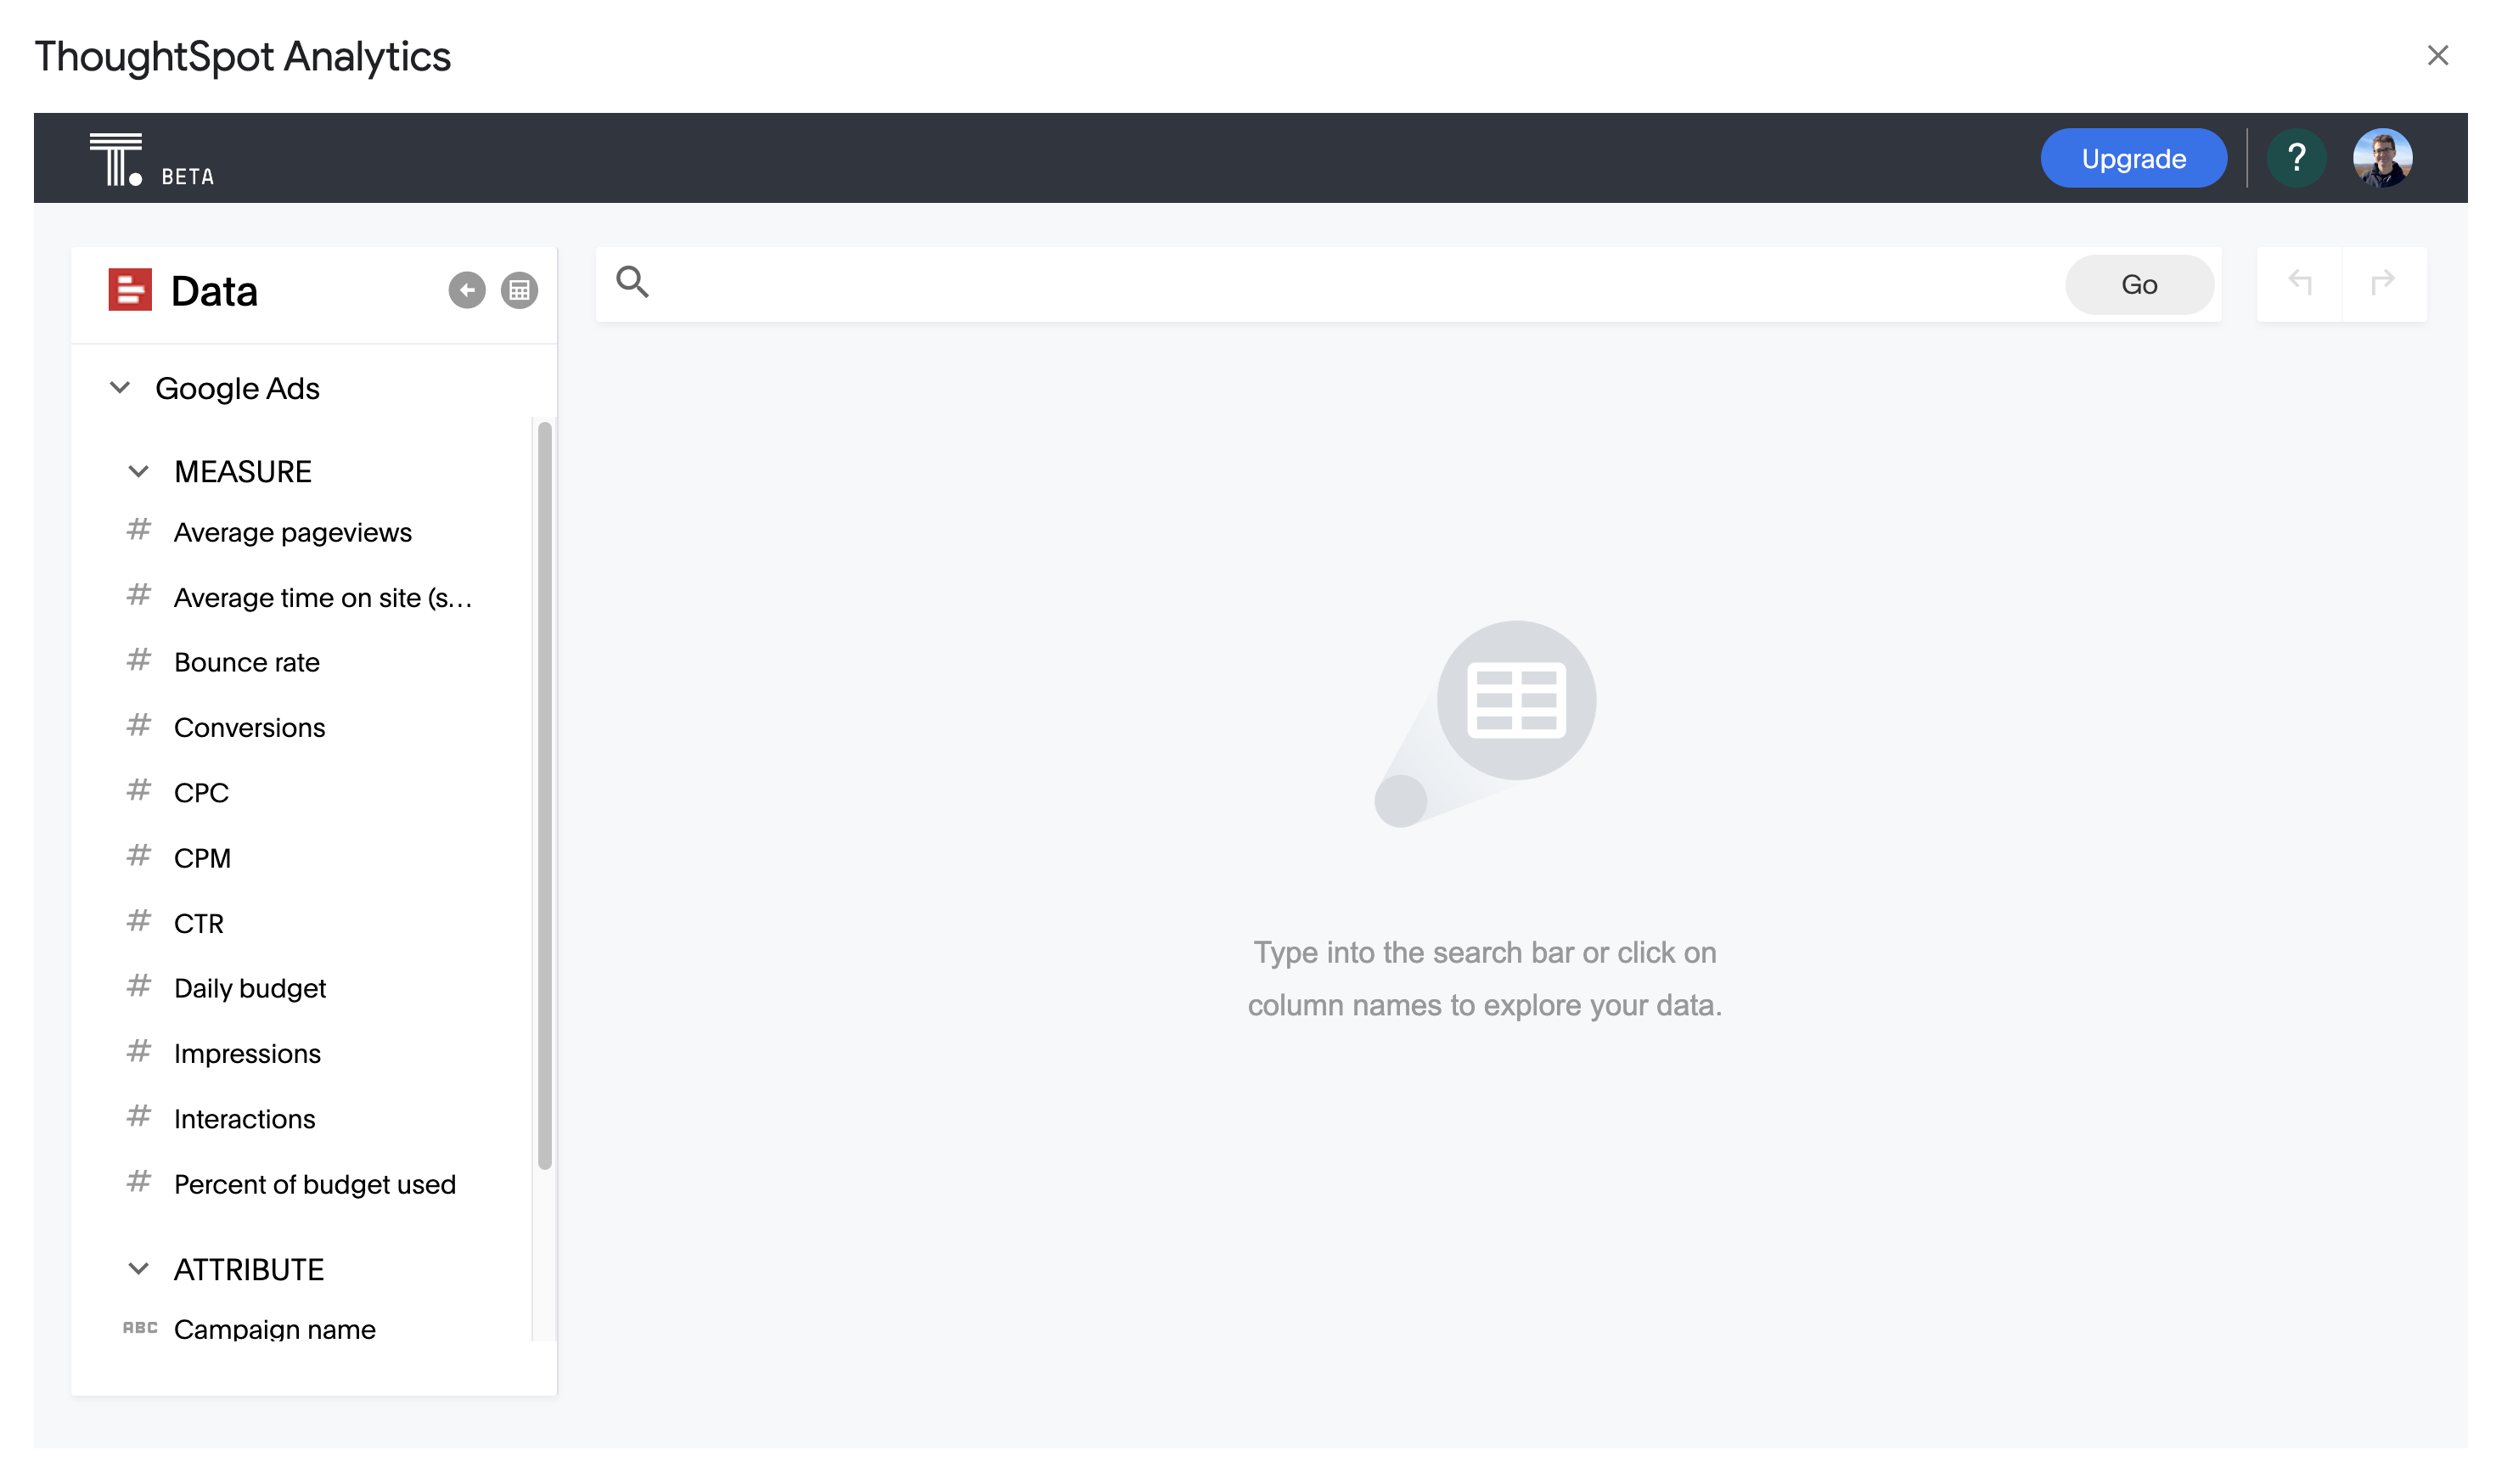Image resolution: width=2513 pixels, height=1484 pixels.
Task: Open the worksheet grid icon beside Data
Action: (x=519, y=291)
